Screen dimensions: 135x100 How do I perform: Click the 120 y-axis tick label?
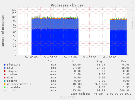tap(14, 10)
